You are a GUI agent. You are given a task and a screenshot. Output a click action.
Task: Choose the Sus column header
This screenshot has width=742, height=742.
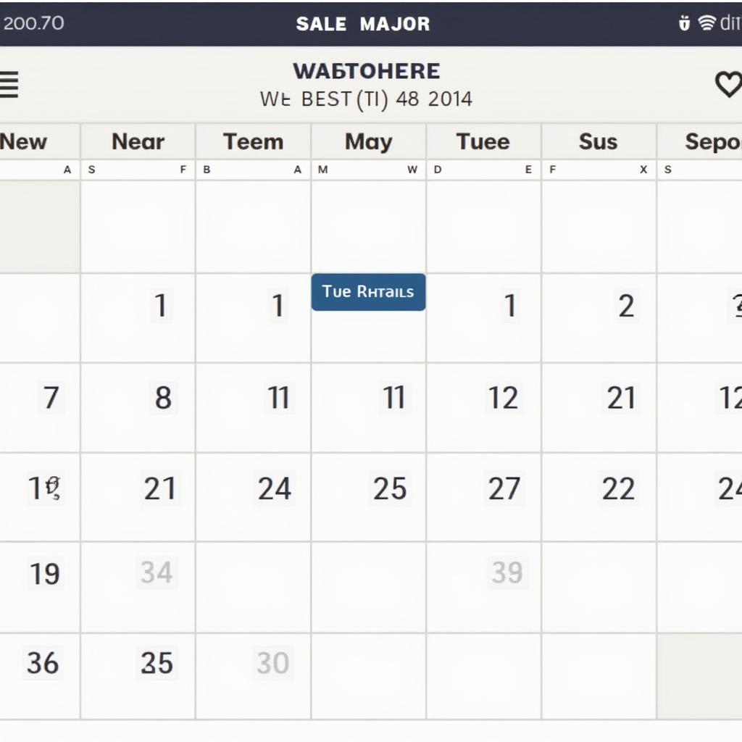(x=598, y=141)
